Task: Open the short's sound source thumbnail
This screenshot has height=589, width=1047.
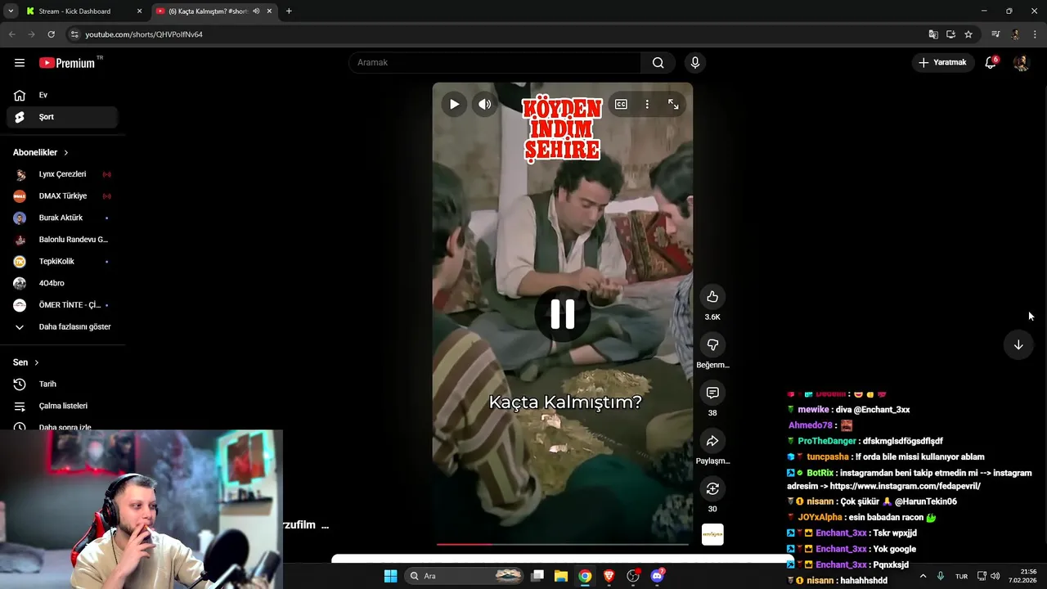Action: pos(712,535)
